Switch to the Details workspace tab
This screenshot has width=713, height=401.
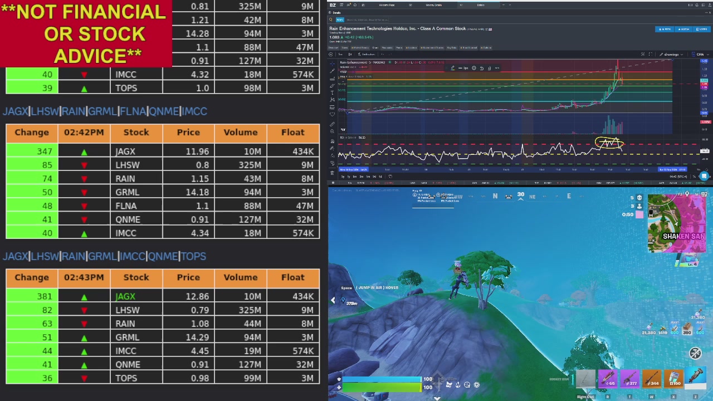tap(480, 5)
